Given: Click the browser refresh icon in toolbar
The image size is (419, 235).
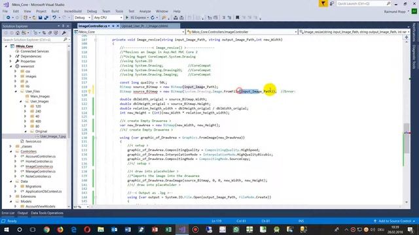Looking at the screenshot, I should pyautogui.click(x=153, y=18).
